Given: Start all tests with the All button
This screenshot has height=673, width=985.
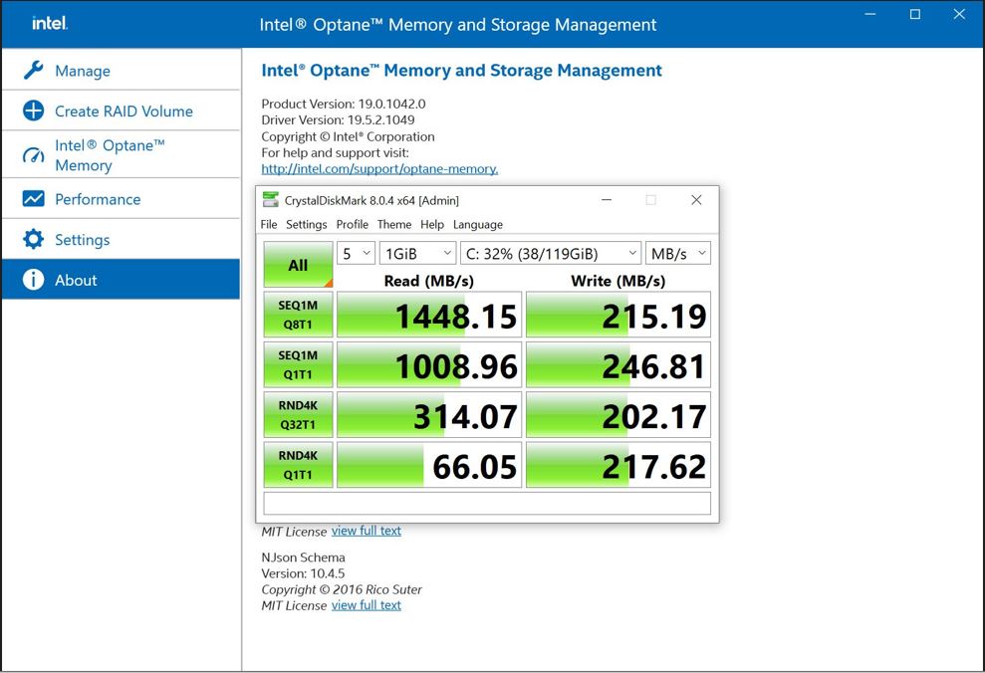Looking at the screenshot, I should coord(297,265).
